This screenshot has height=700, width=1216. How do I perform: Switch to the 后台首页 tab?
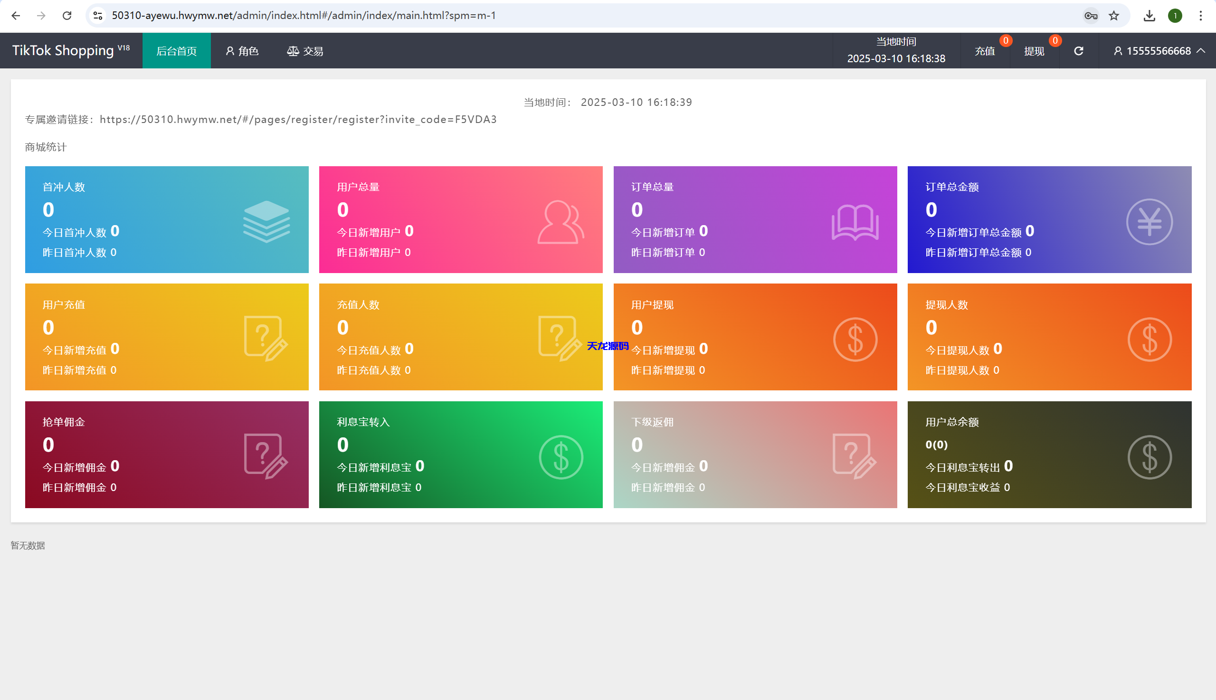tap(176, 51)
